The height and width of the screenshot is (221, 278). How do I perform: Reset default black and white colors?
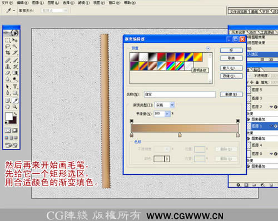click(x=6, y=123)
